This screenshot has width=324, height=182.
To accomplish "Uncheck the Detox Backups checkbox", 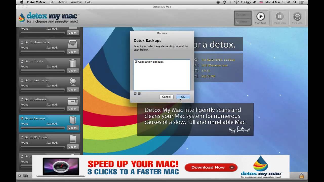I will [x=22, y=118].
